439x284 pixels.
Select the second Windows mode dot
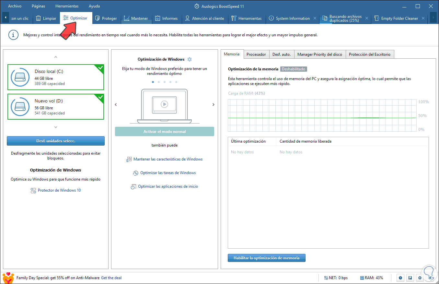pyautogui.click(x=159, y=82)
